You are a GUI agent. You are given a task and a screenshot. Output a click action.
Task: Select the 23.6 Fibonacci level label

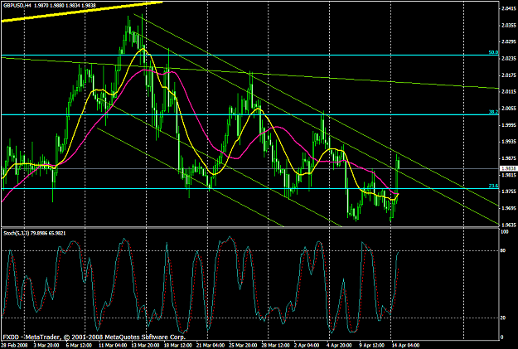click(x=493, y=186)
